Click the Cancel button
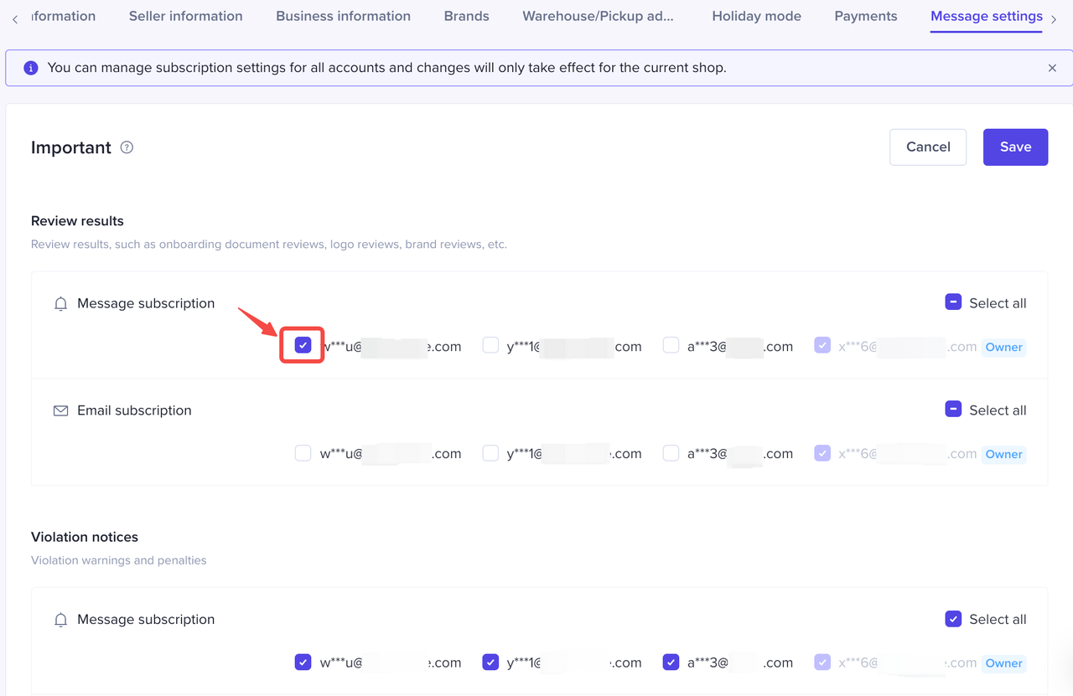Screen dimensions: 1073x696 click(x=927, y=147)
